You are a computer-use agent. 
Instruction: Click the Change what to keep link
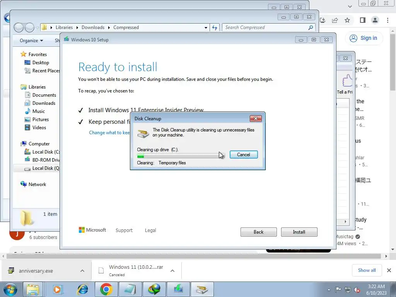pyautogui.click(x=109, y=133)
